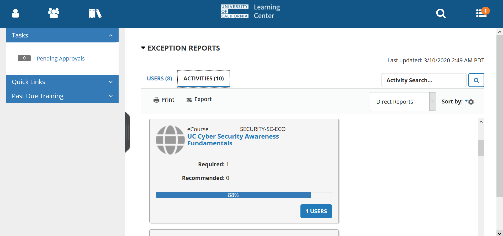Click the SECURITY-SC-ECO course code

(263, 129)
